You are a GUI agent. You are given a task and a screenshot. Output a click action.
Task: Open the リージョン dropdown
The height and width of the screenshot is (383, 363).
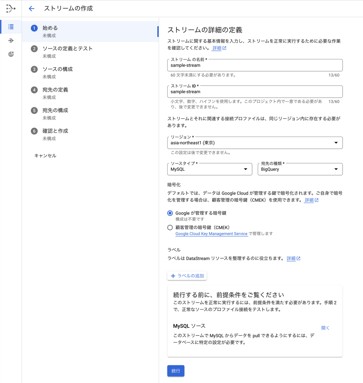pos(255,143)
